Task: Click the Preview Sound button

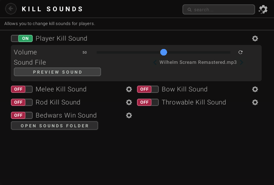Action: click(57, 72)
